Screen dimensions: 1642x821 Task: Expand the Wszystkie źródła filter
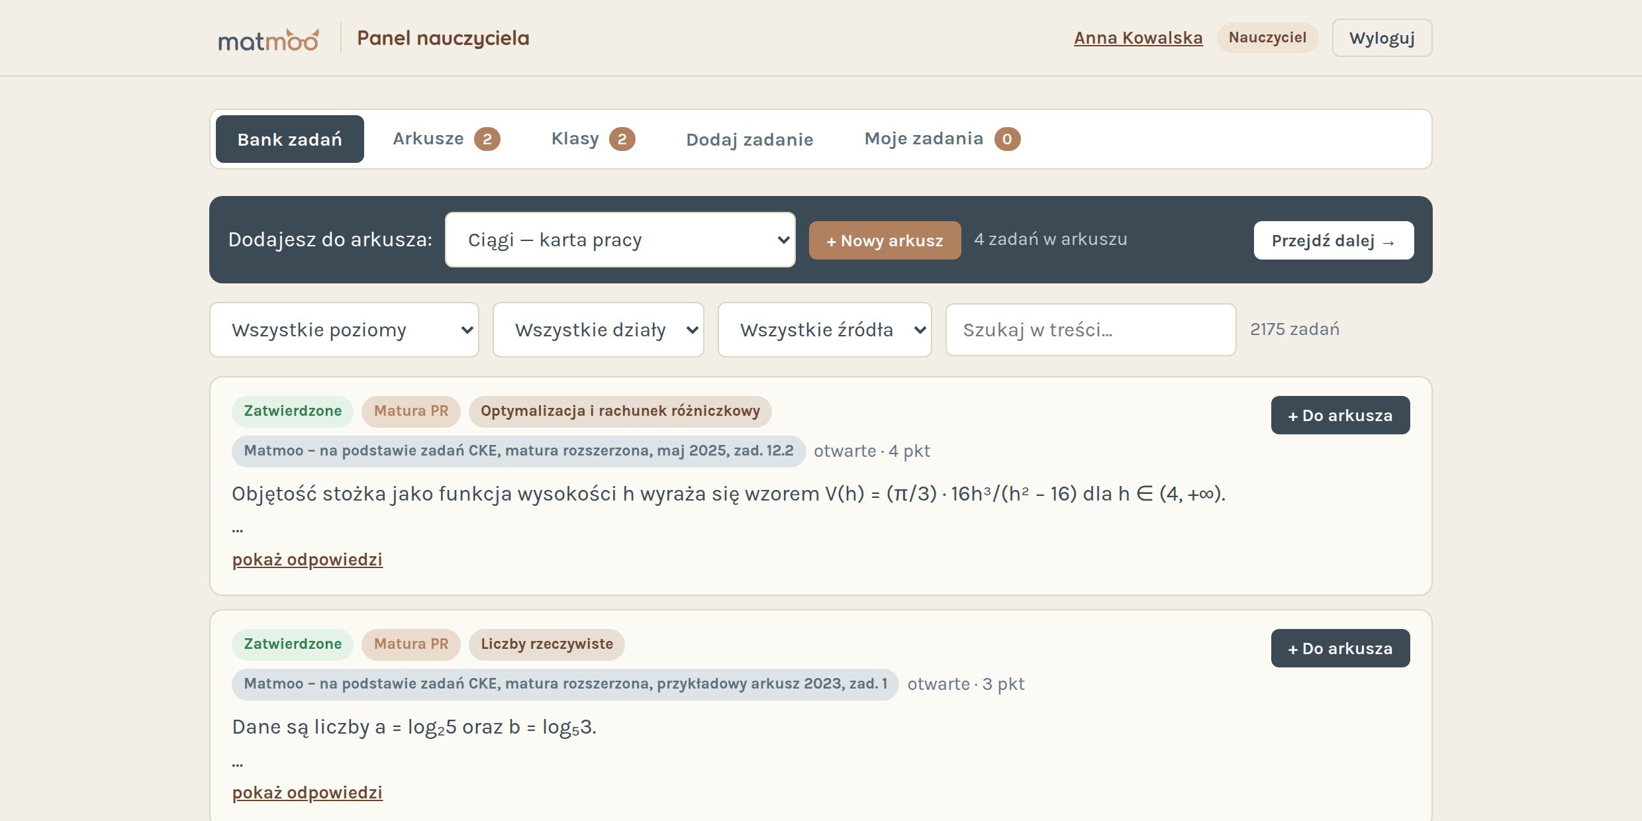coord(825,330)
